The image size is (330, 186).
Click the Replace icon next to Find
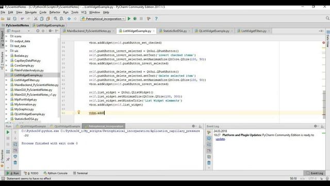[61, 19]
